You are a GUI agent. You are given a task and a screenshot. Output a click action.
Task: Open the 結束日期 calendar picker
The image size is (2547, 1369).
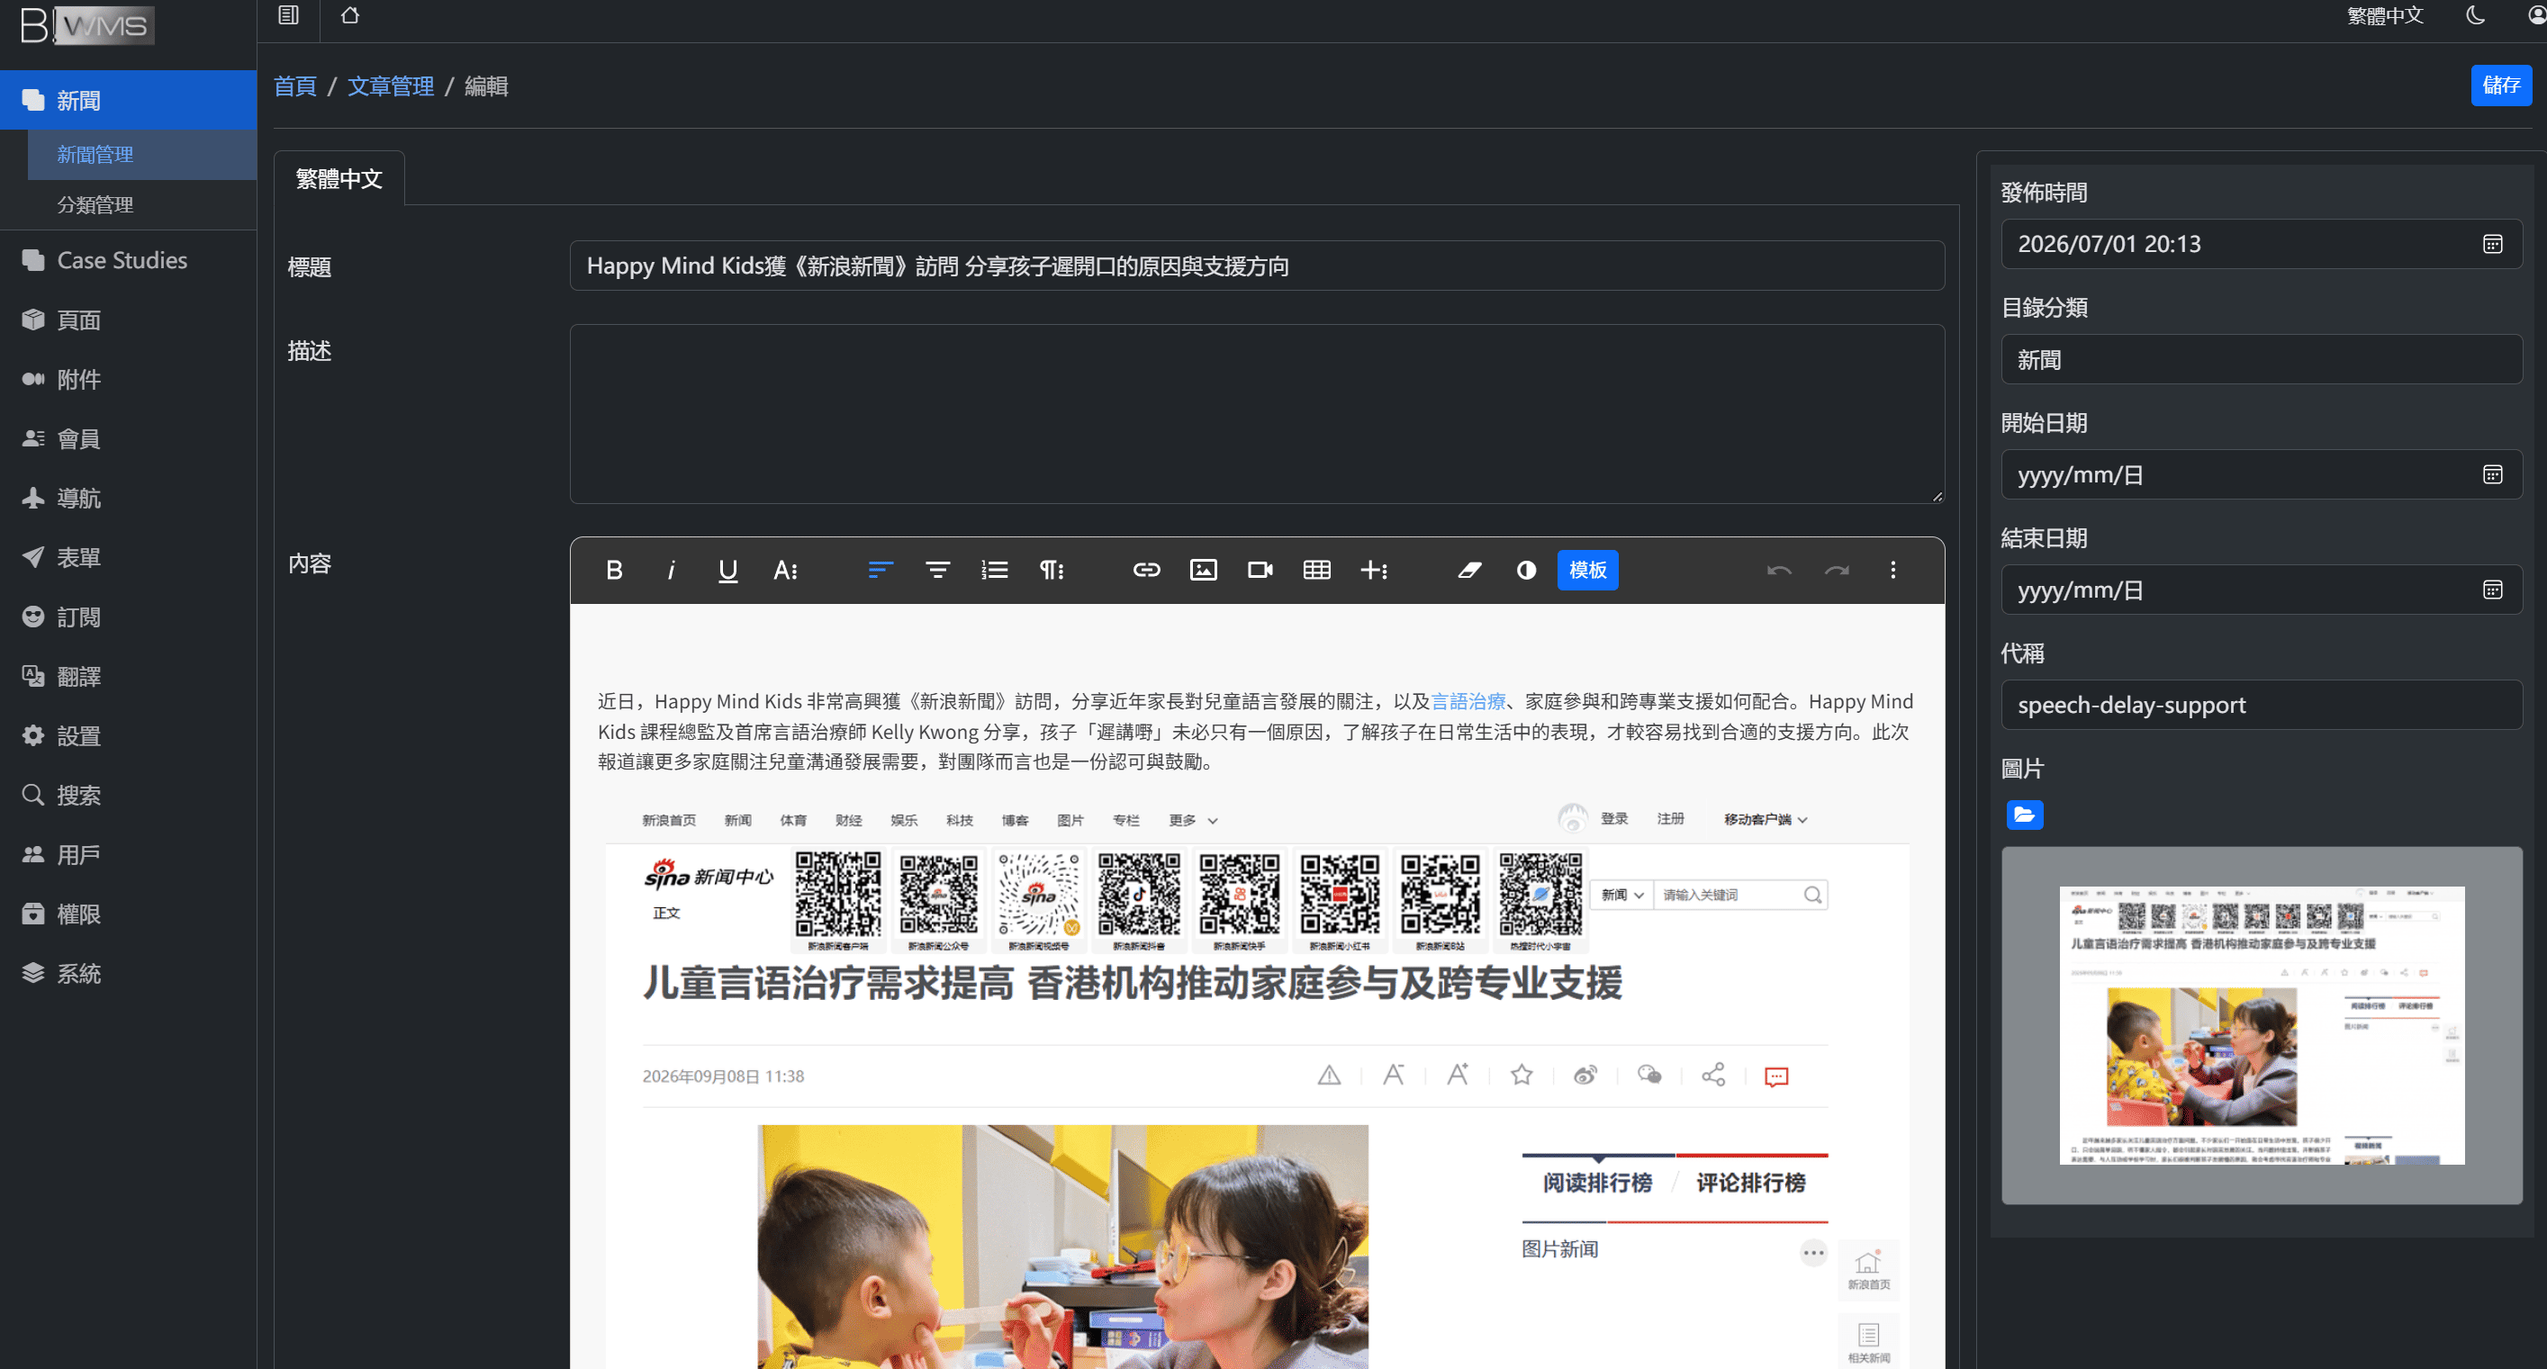pyautogui.click(x=2492, y=590)
